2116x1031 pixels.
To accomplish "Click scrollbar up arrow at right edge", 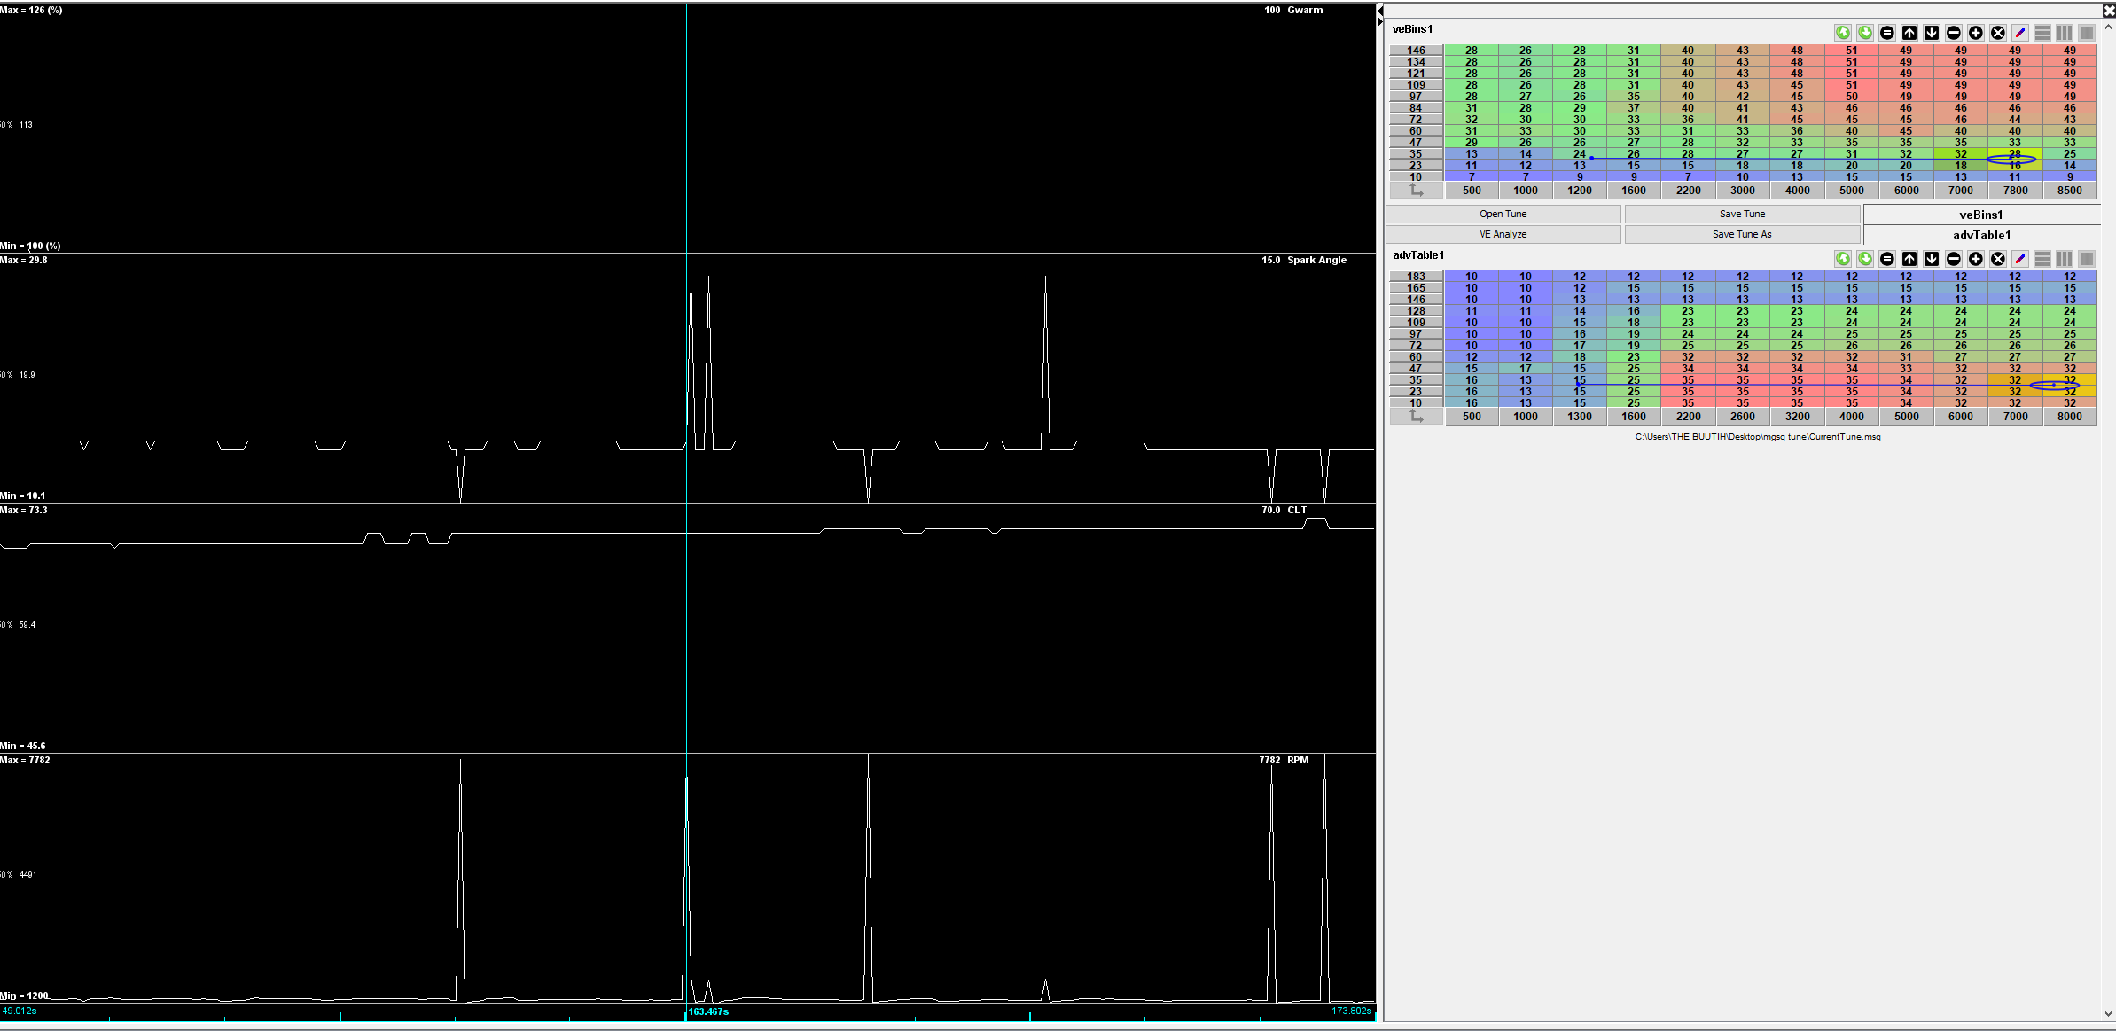I will tap(2108, 28).
